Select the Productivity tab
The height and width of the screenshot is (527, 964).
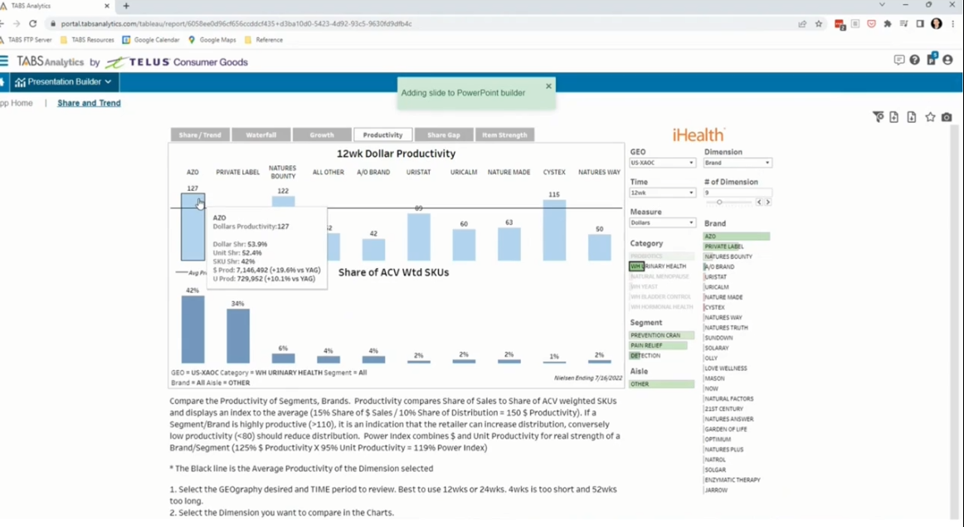[x=382, y=134]
